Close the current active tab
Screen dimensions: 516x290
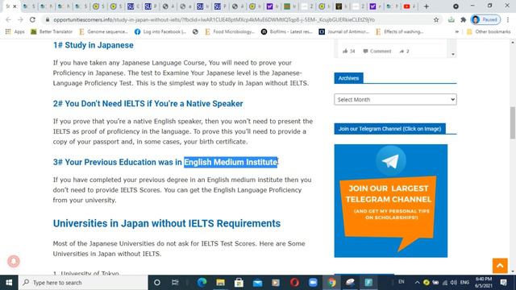(15, 6)
